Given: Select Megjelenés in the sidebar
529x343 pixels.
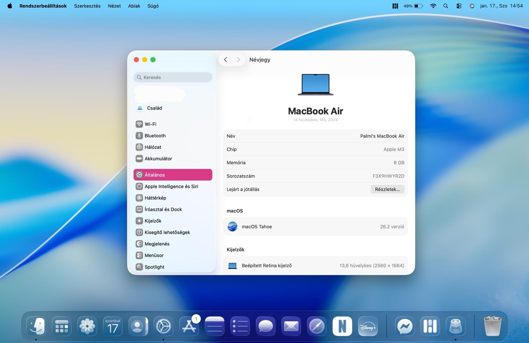Looking at the screenshot, I should pyautogui.click(x=173, y=244).
